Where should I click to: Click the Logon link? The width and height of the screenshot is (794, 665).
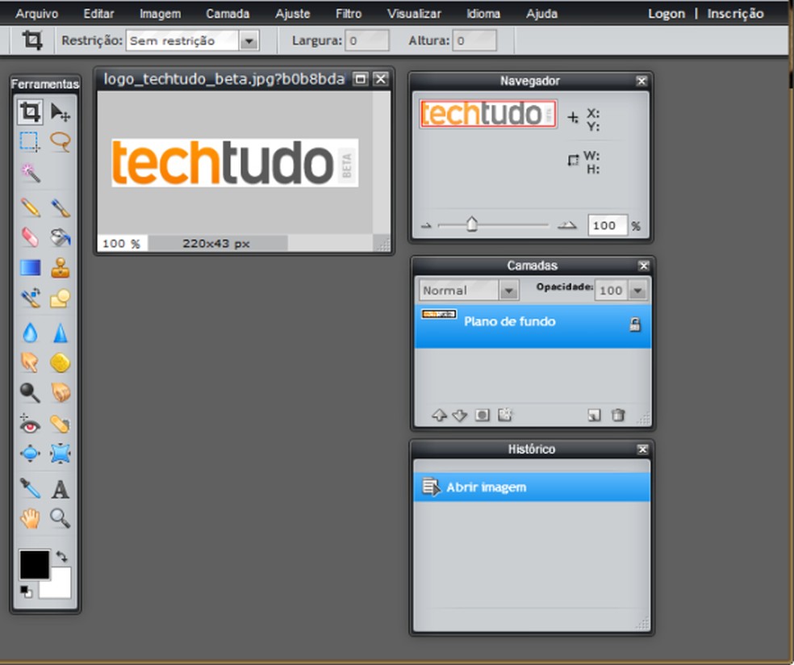(x=667, y=14)
